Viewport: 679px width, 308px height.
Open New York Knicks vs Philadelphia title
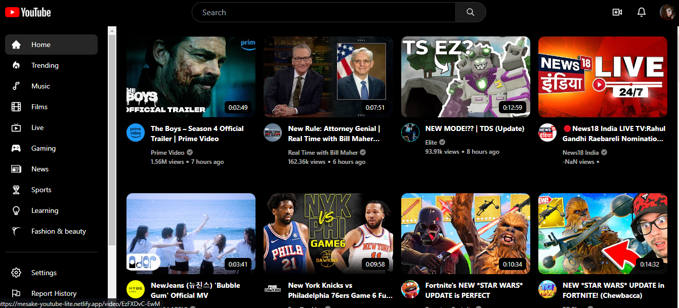(x=341, y=290)
